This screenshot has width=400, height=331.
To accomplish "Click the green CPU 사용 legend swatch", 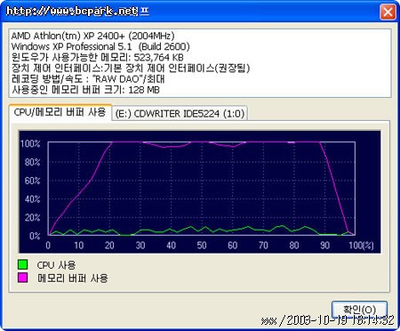I will click(x=23, y=264).
